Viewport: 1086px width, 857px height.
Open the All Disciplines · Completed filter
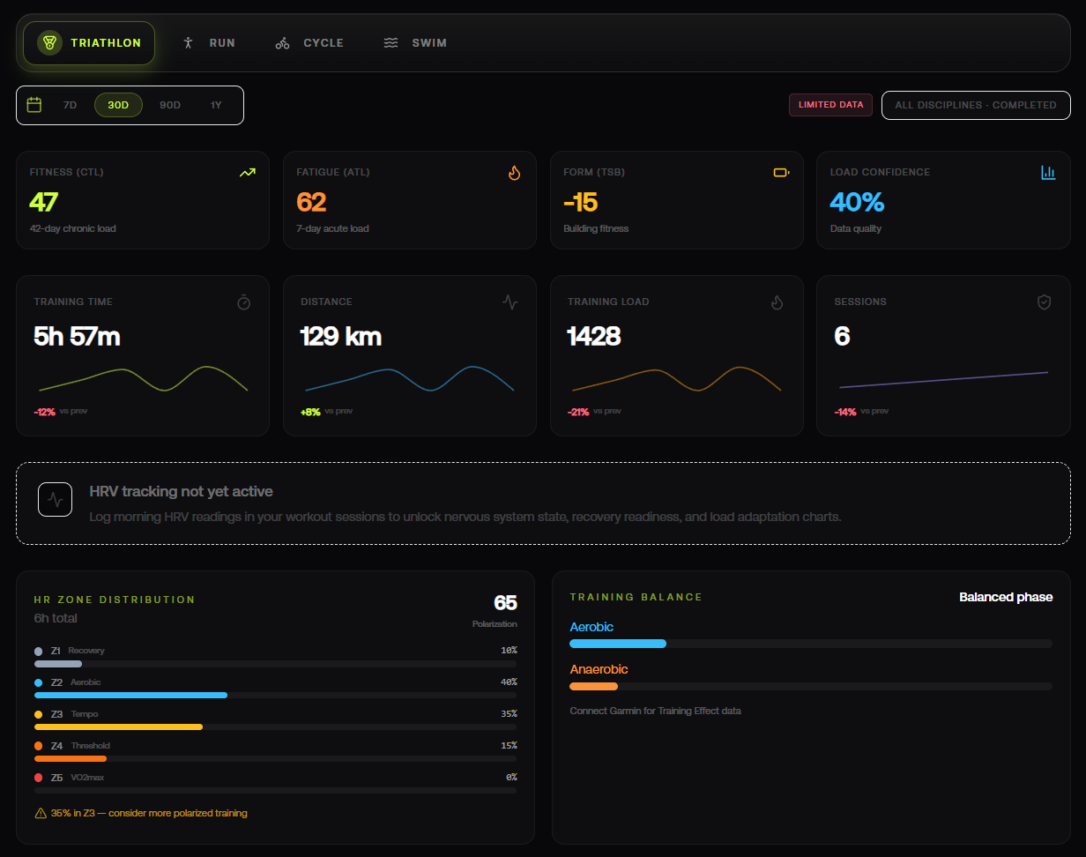pos(975,105)
